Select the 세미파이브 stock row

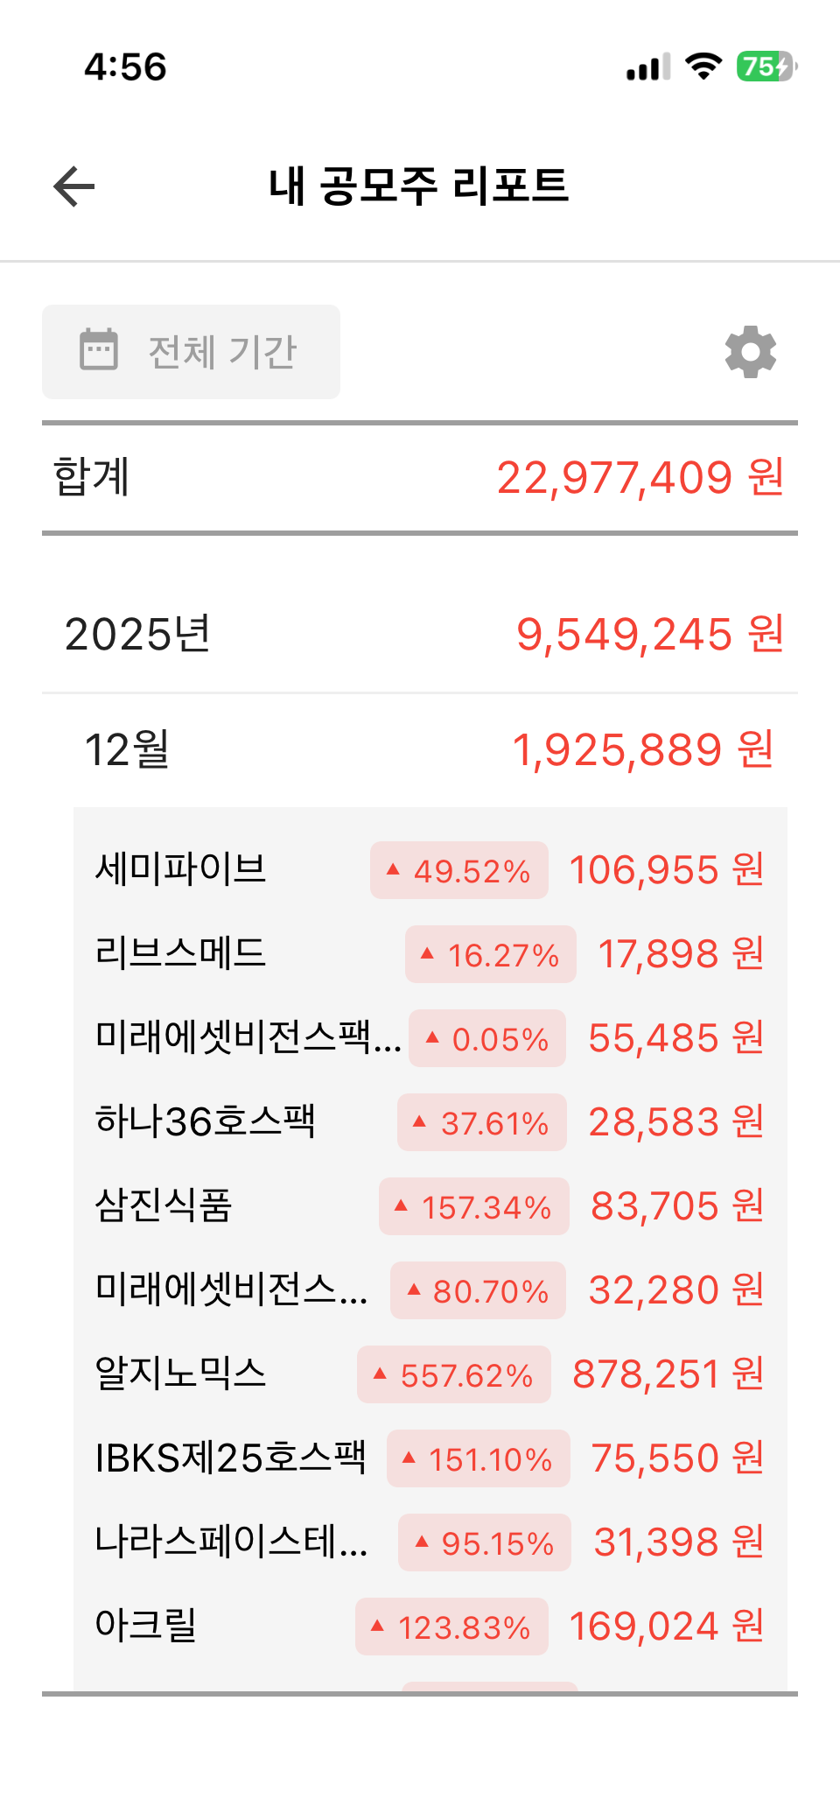[x=181, y=869]
